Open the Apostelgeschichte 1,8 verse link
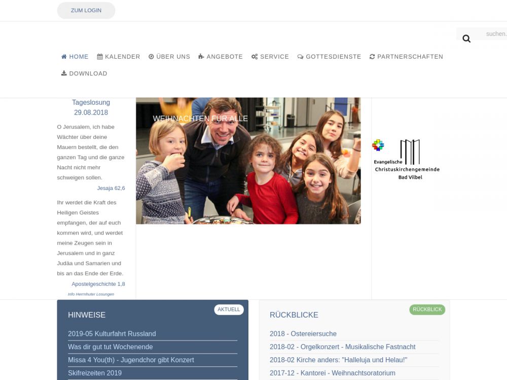Screen dimensions: 507x380 (x=98, y=284)
